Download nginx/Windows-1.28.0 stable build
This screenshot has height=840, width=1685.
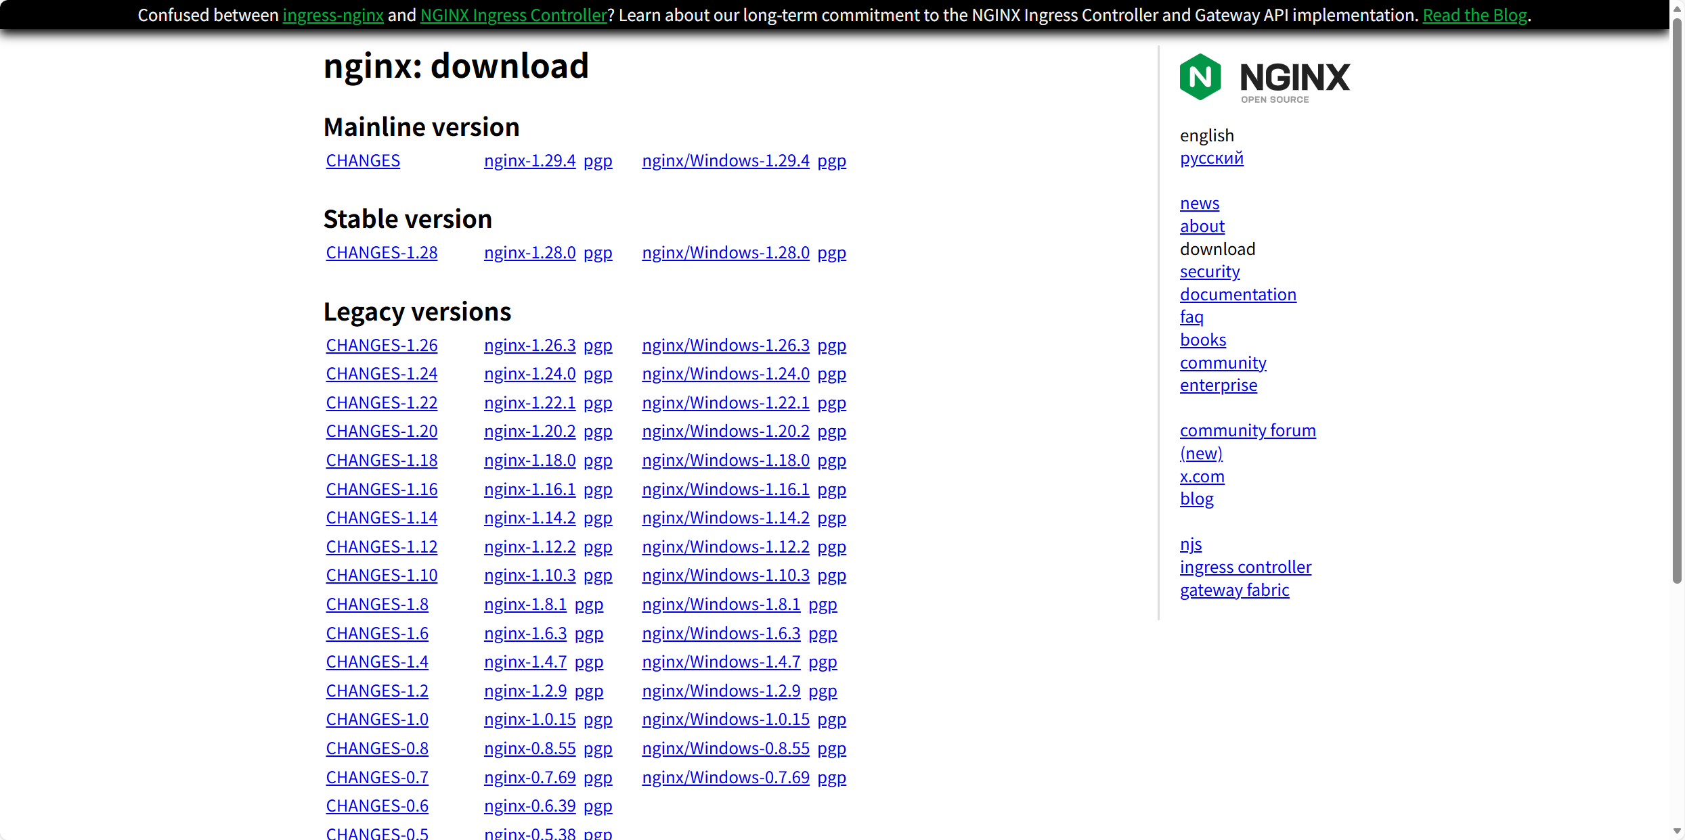pyautogui.click(x=725, y=253)
